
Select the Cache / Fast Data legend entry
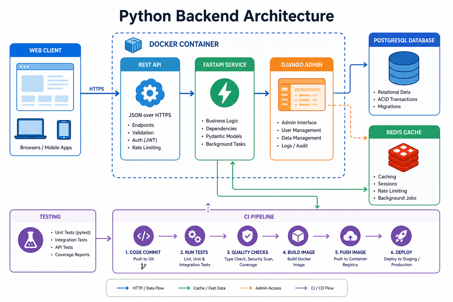(202, 288)
